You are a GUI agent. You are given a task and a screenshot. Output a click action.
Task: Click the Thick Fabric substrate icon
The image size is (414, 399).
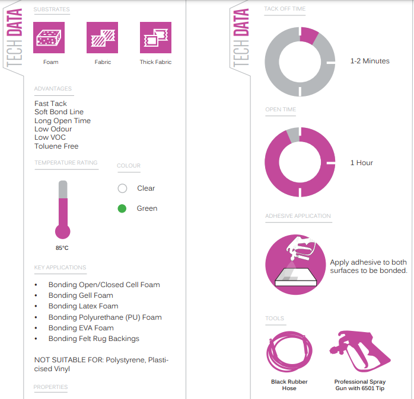click(155, 37)
